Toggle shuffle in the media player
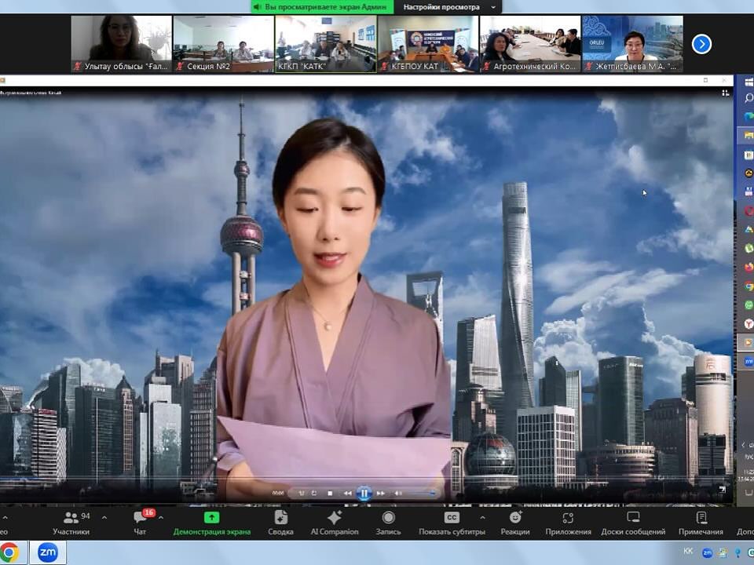 tap(302, 493)
